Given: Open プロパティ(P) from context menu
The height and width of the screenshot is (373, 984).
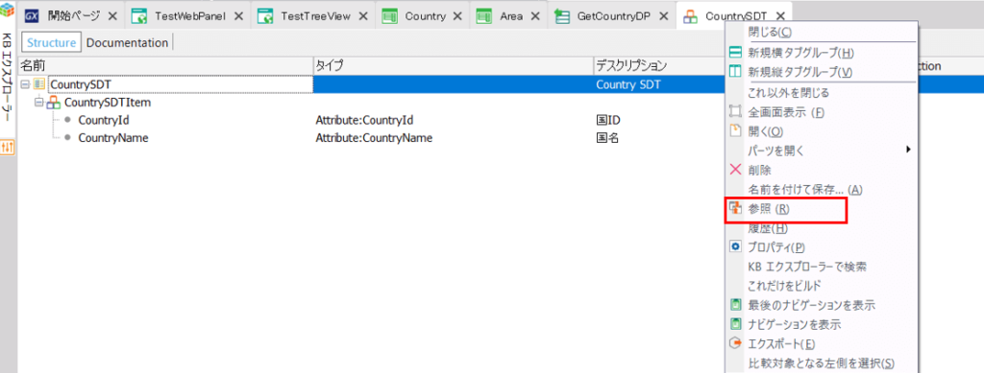Looking at the screenshot, I should click(x=822, y=247).
